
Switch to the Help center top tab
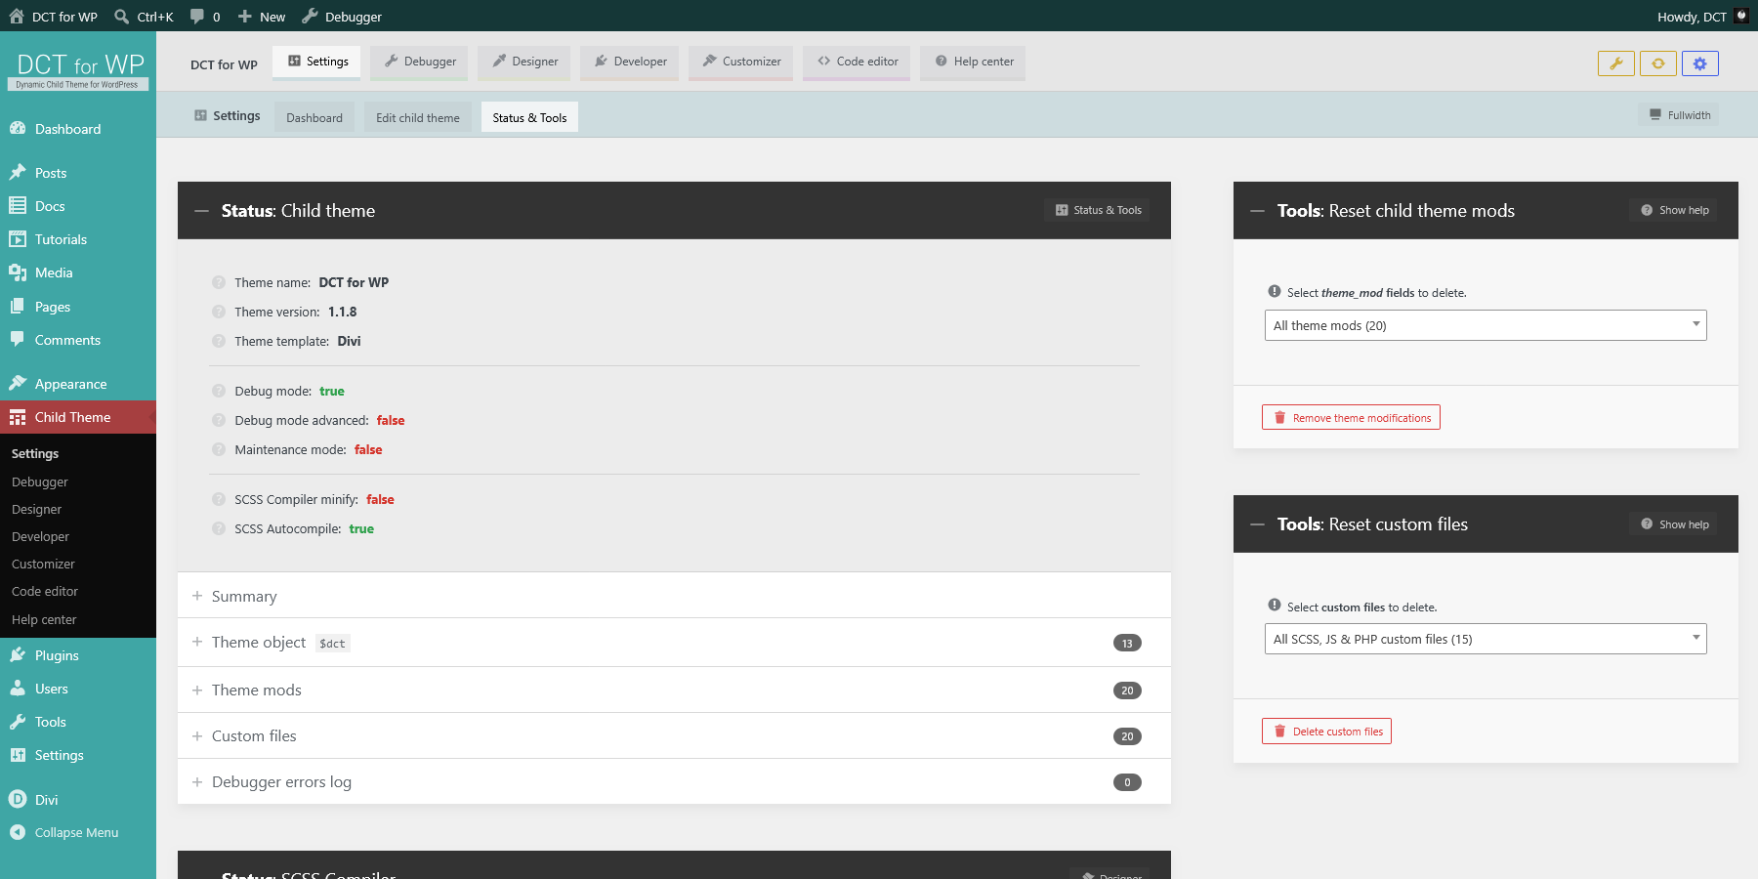(x=974, y=62)
